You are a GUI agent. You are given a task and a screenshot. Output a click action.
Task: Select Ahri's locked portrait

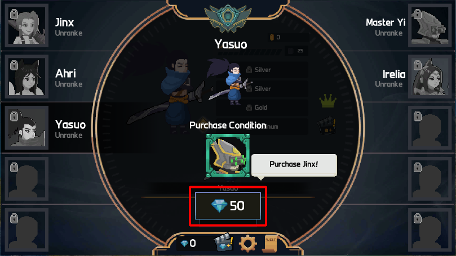coord(26,77)
